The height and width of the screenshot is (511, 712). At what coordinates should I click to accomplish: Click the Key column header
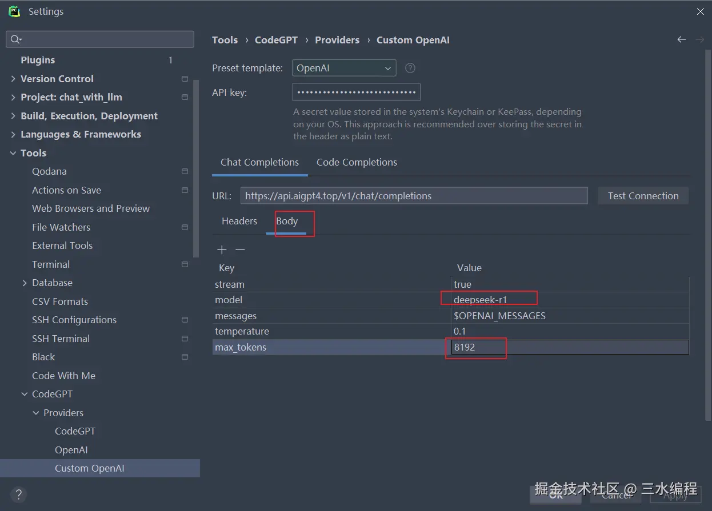pos(226,268)
